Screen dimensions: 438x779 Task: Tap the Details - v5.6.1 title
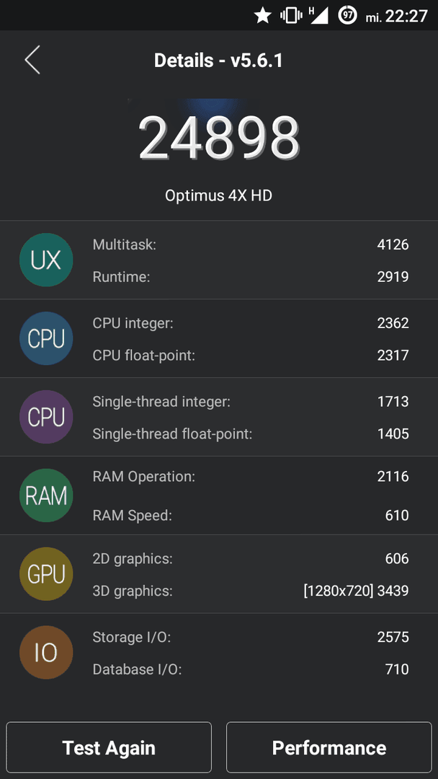click(218, 61)
